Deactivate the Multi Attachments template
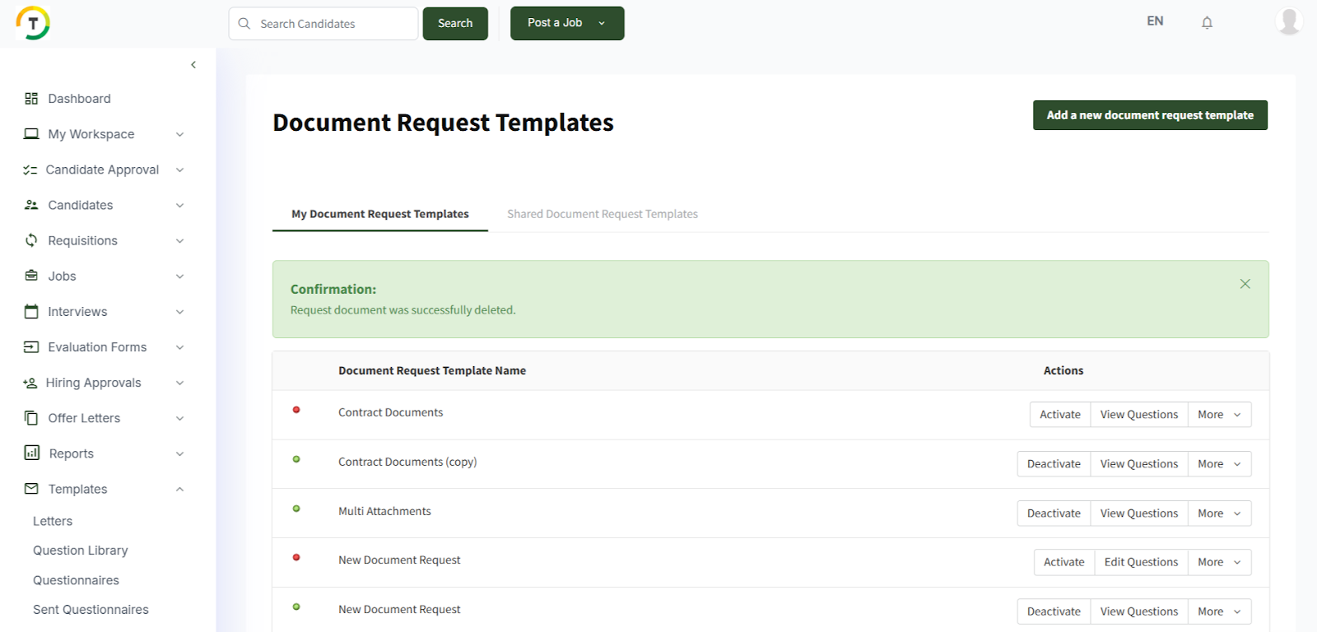The height and width of the screenshot is (632, 1317). (1053, 513)
